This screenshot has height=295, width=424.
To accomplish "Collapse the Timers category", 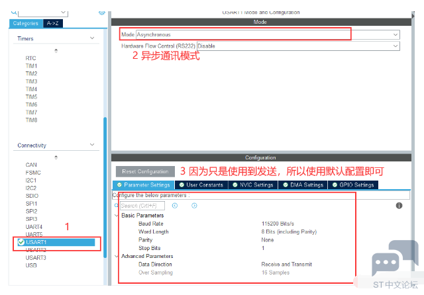I will click(x=91, y=39).
